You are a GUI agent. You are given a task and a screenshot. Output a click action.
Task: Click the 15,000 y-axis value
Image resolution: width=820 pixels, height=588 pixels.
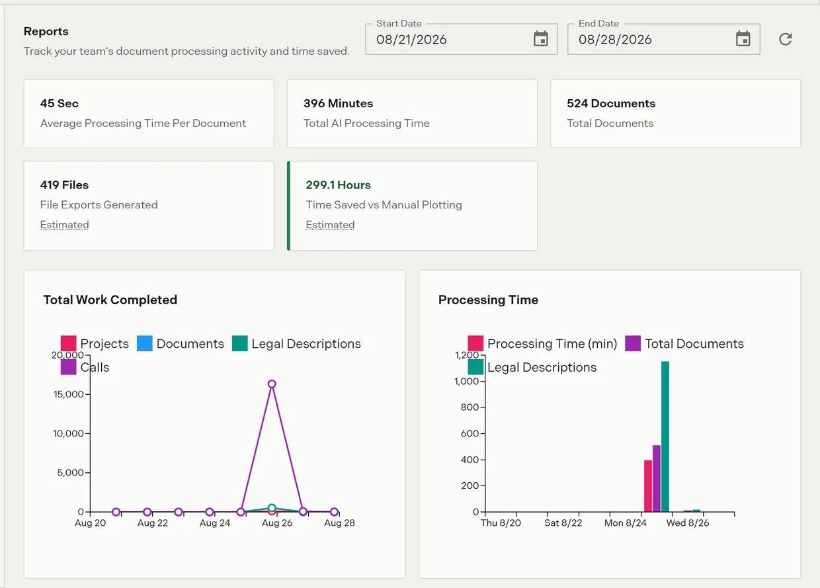coord(67,394)
